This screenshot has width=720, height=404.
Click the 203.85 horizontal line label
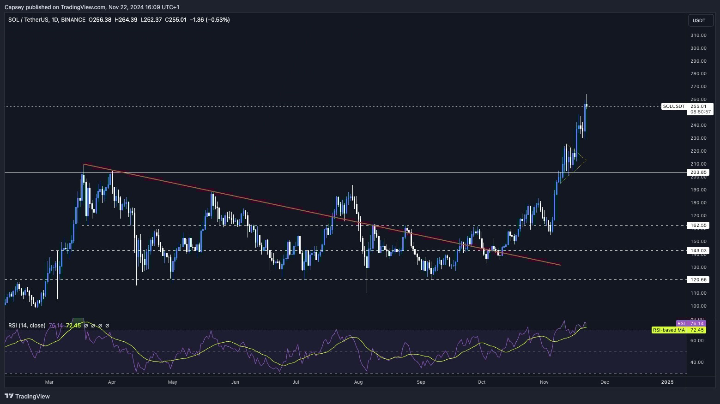(699, 172)
